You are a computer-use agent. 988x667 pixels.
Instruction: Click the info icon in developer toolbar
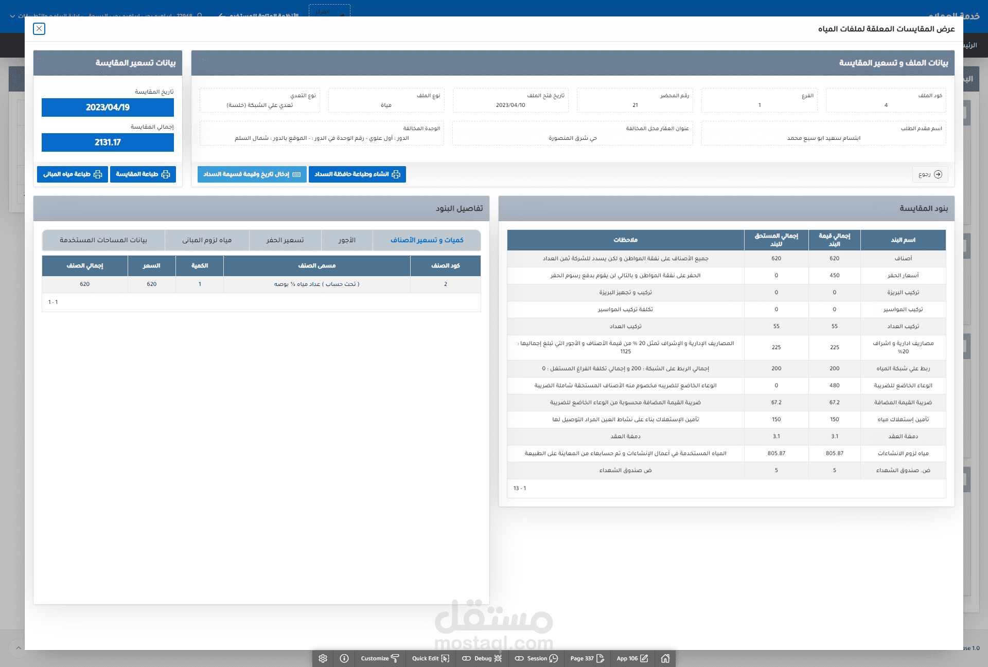coord(344,658)
